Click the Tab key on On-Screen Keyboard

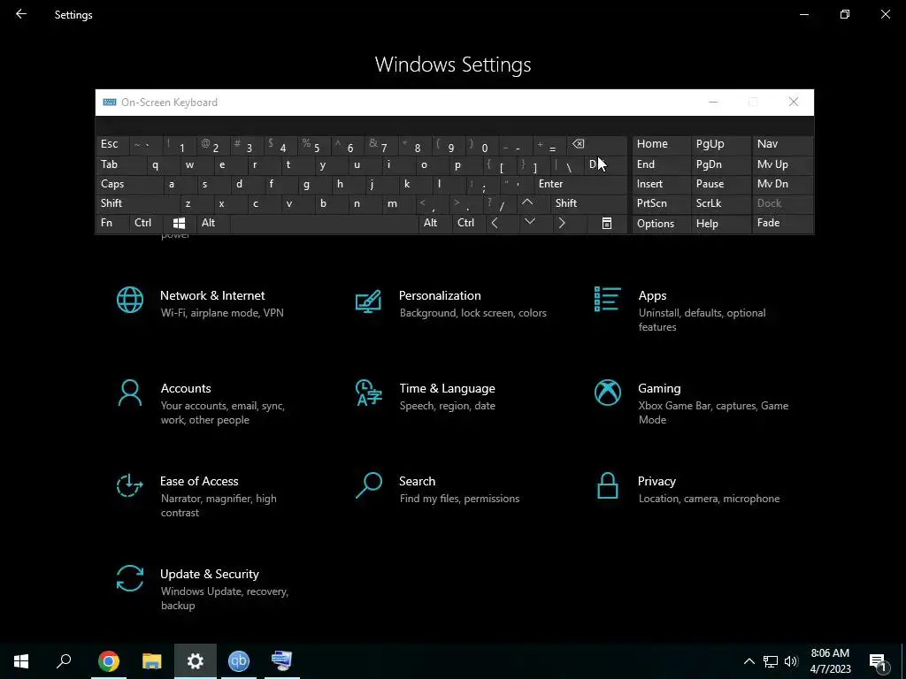[x=120, y=164]
